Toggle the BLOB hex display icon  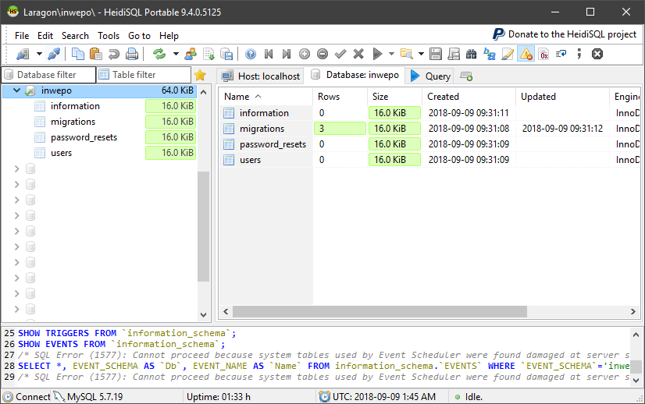pos(543,54)
